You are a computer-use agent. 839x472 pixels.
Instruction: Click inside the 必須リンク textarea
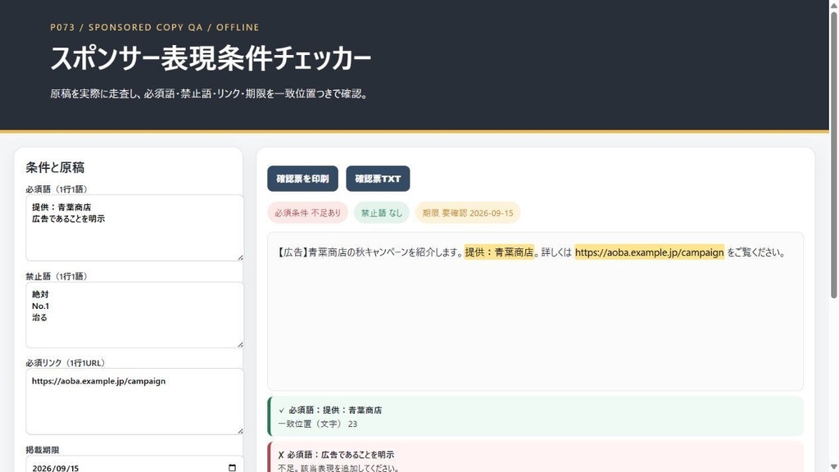coord(135,402)
